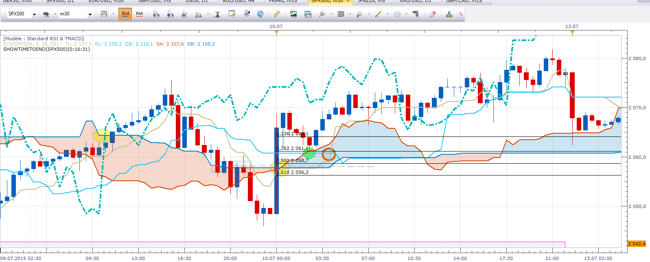This screenshot has width=650, height=262.
Task: Toggle the Bid price mode
Action: click(125, 14)
